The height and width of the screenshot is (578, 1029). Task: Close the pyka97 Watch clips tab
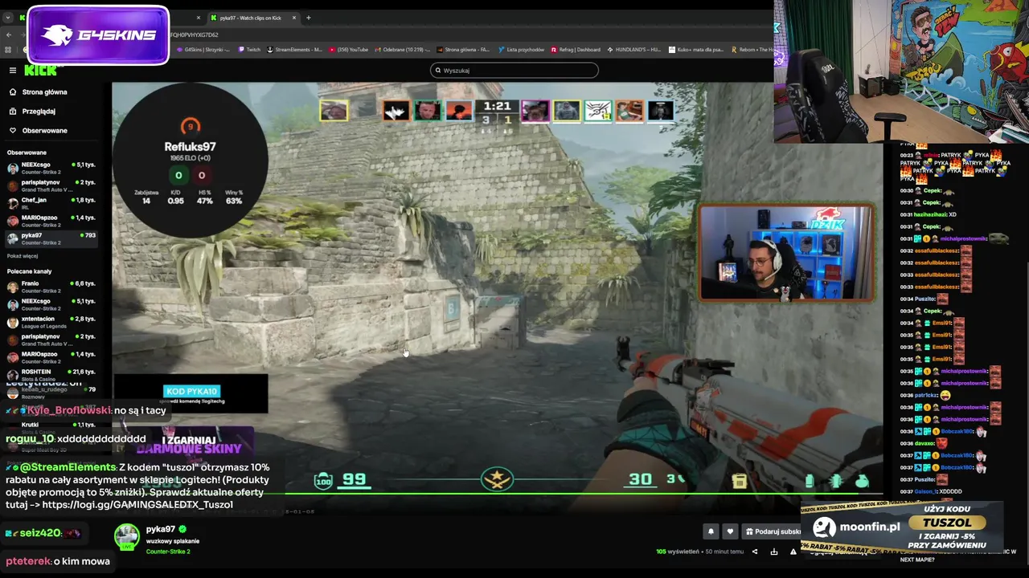[x=294, y=18]
